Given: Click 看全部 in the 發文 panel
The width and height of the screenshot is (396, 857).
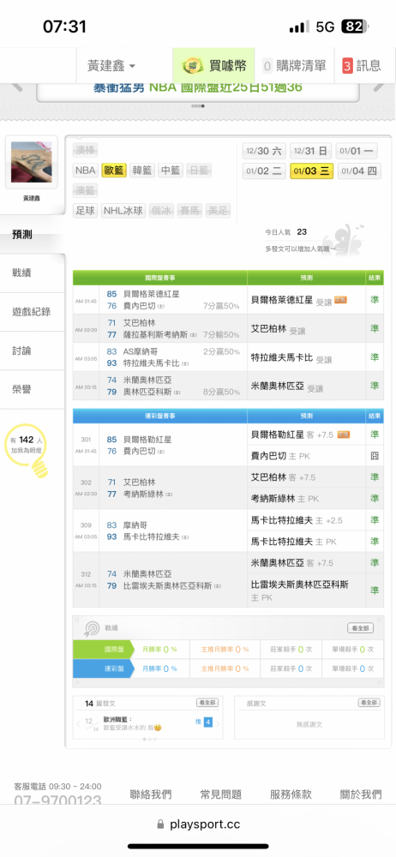Looking at the screenshot, I should click(207, 703).
